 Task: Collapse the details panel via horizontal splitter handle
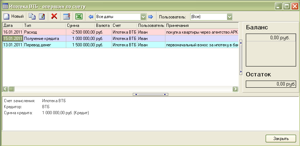(x=151, y=94)
